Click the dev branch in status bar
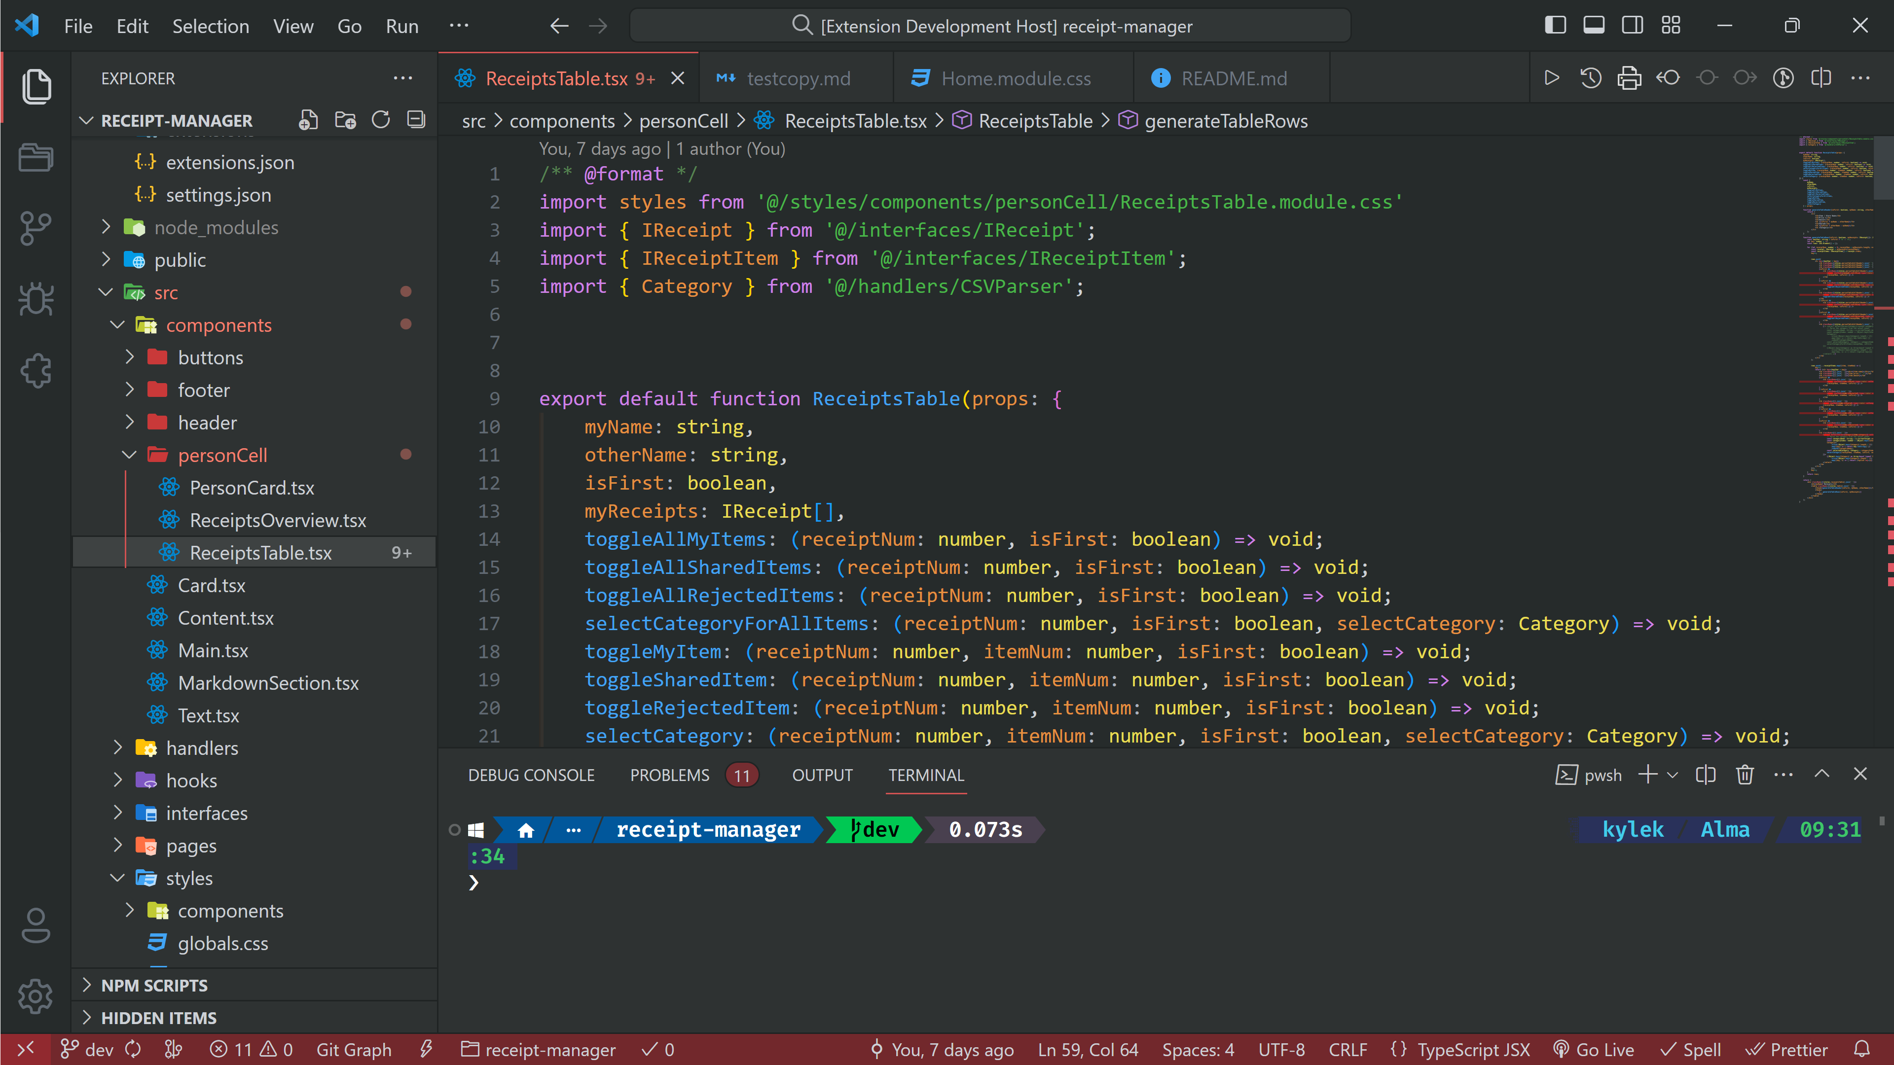This screenshot has width=1894, height=1065. click(x=87, y=1050)
